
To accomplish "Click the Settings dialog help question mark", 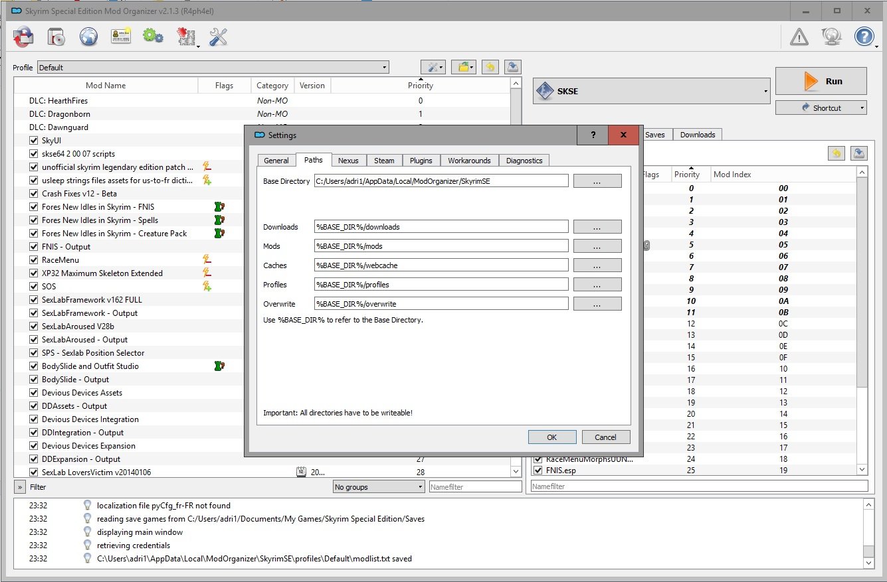I will point(593,135).
